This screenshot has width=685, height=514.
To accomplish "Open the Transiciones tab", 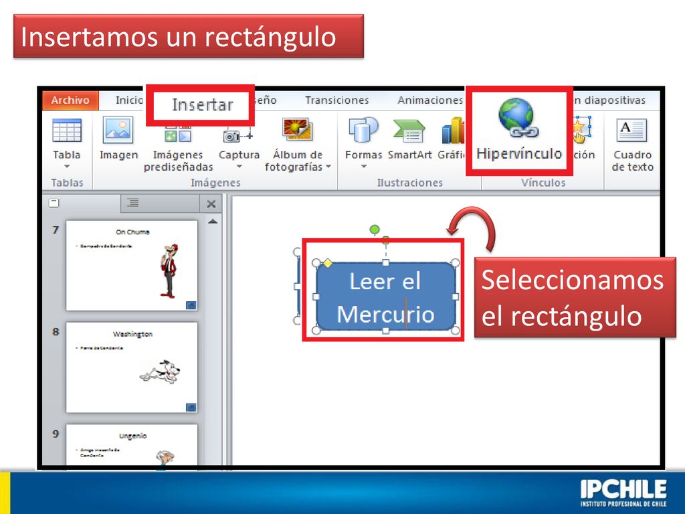I will tap(337, 100).
